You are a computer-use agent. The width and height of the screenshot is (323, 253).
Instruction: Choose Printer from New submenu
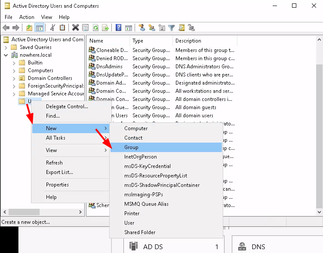pos(166,213)
